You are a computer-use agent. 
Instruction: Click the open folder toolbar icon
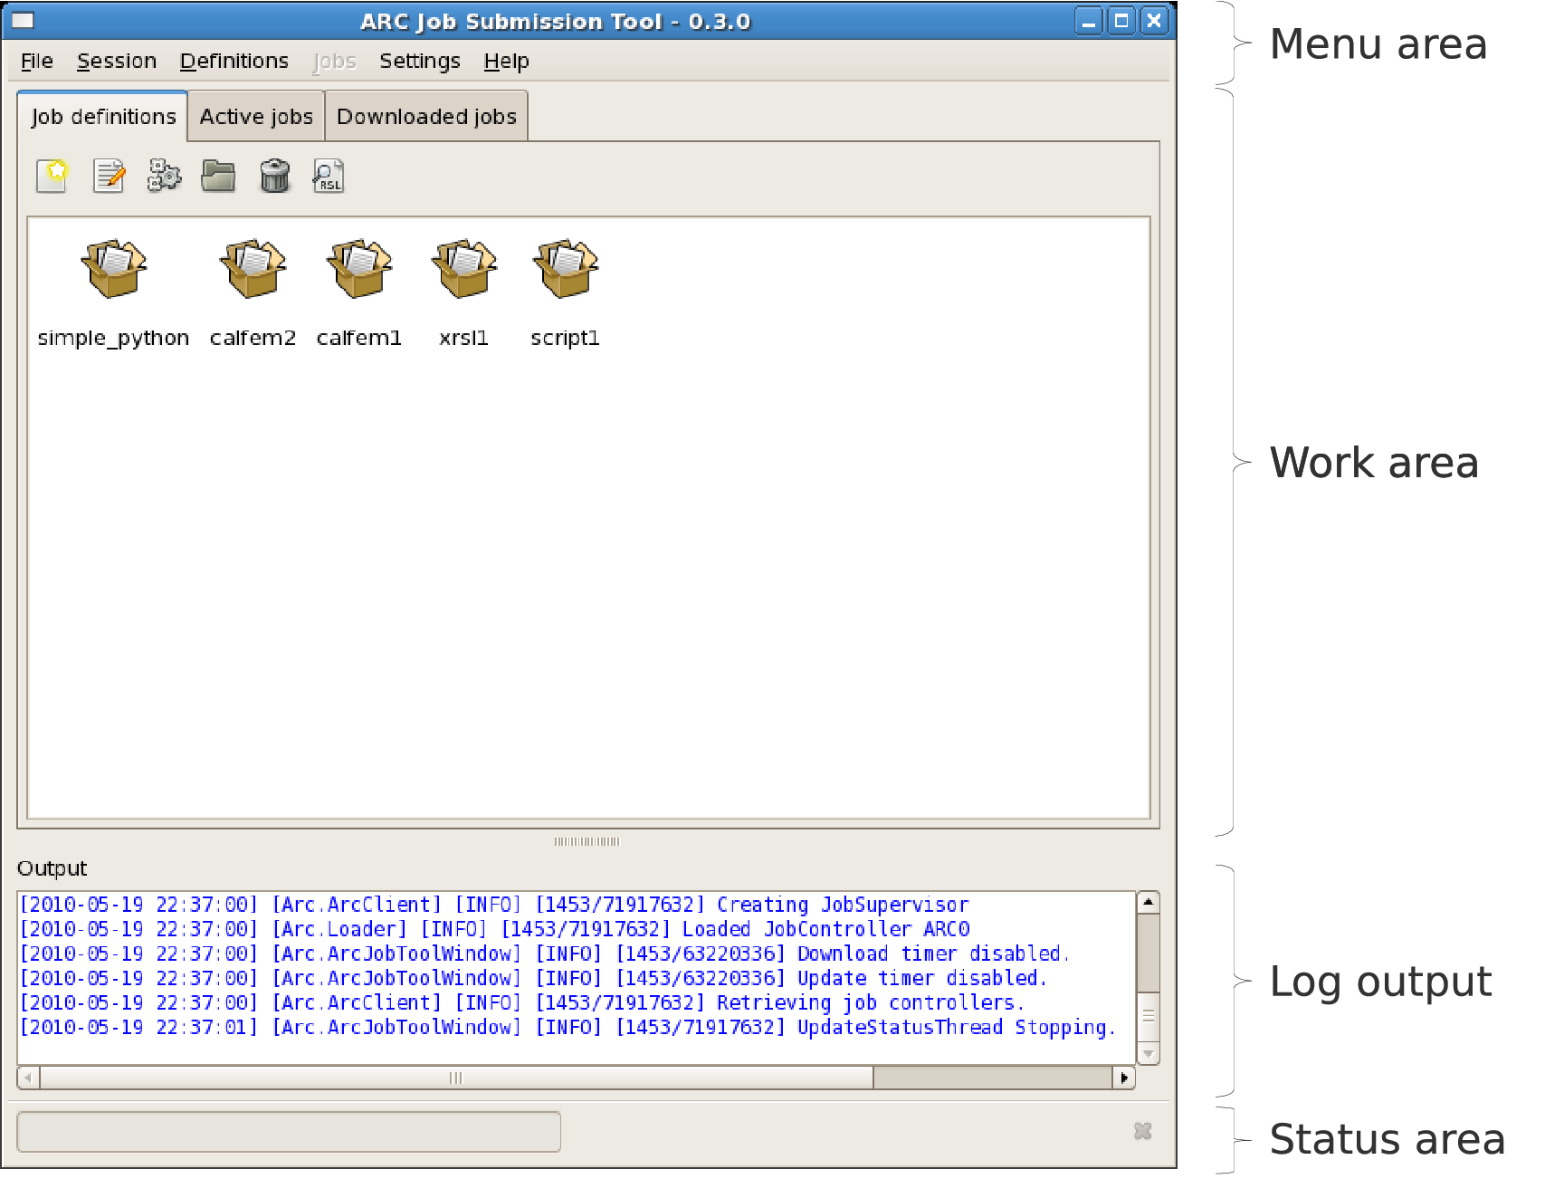click(x=218, y=176)
